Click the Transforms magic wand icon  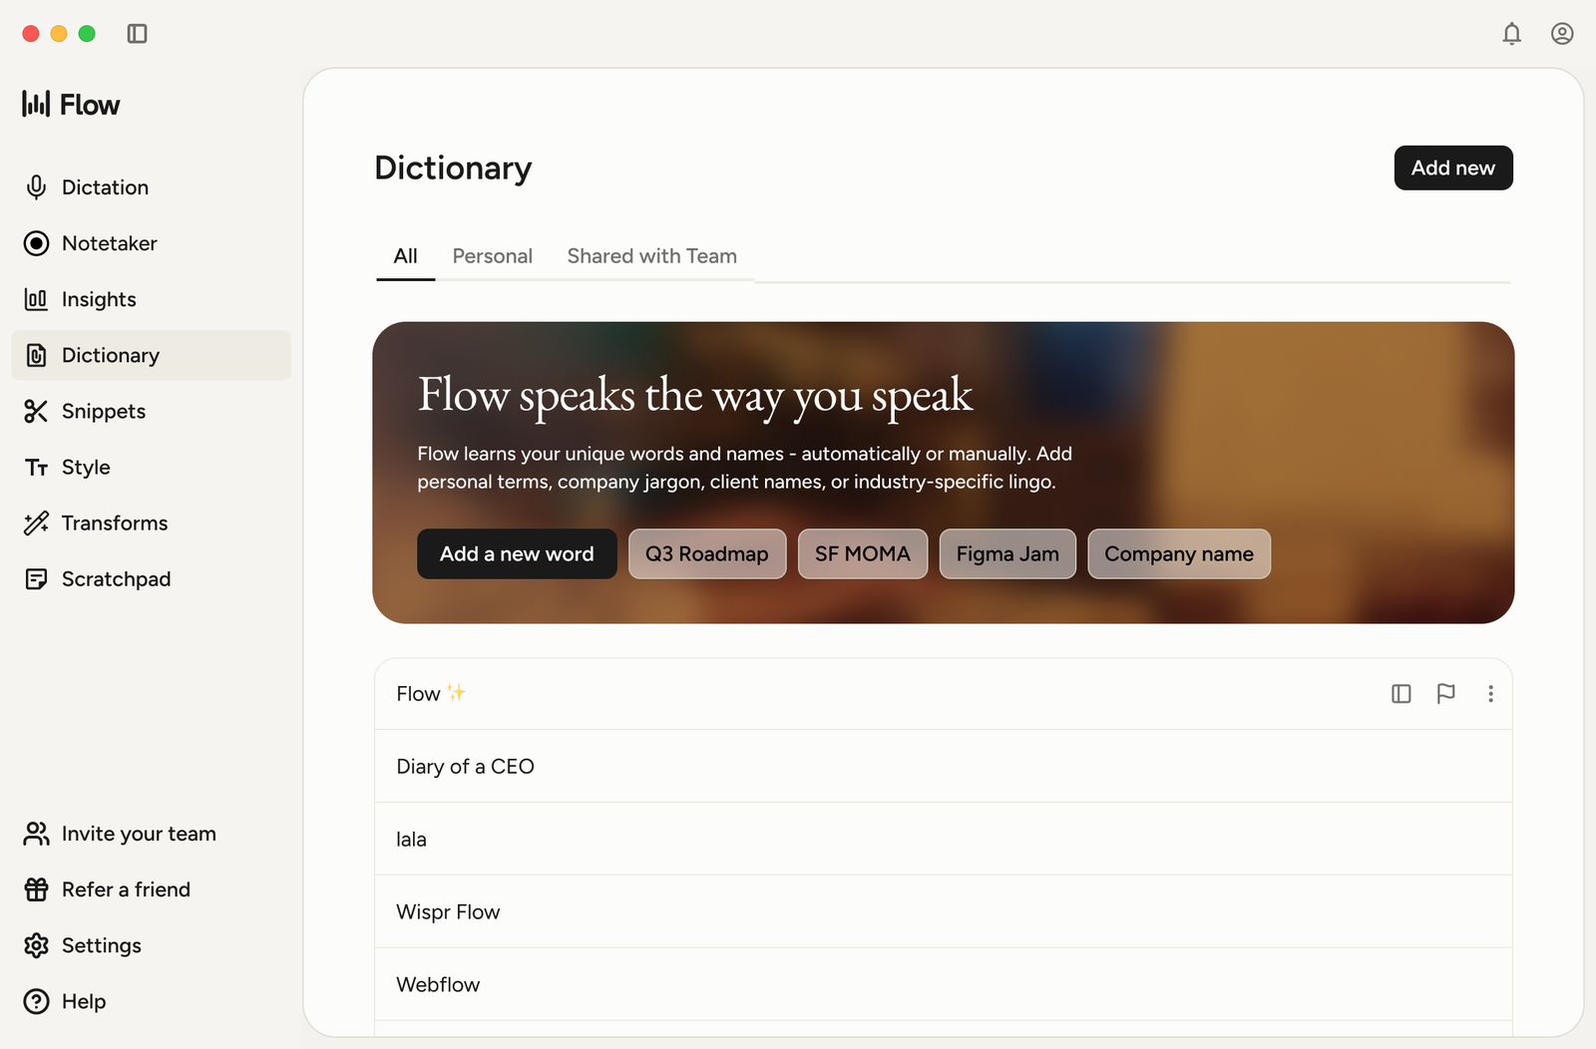coord(37,524)
